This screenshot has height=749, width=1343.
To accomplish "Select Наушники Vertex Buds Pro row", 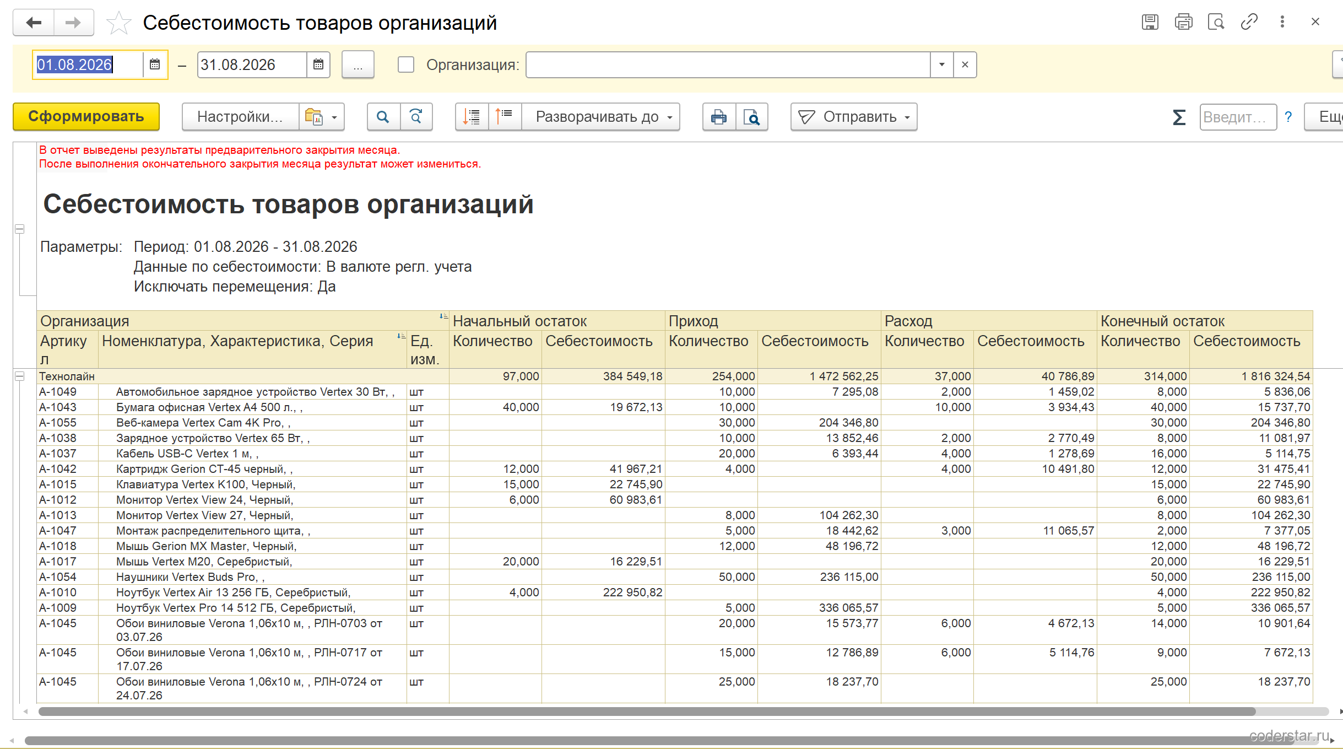I will pos(675,577).
